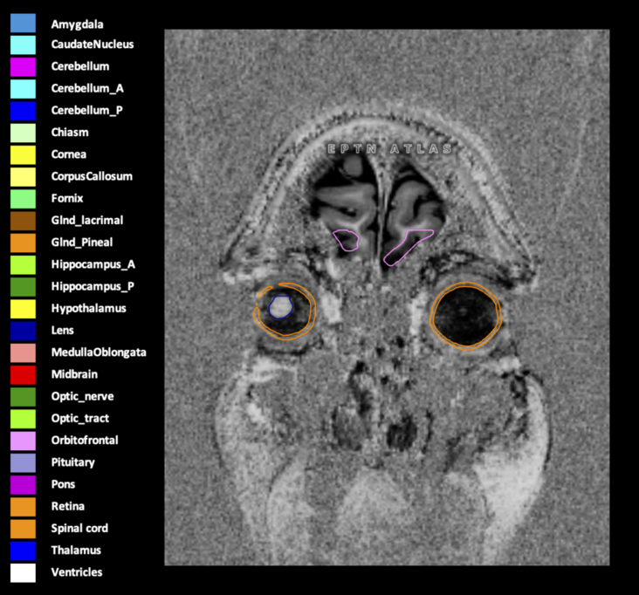
Task: Select the 'Ventricles' label text
Action: pos(77,572)
